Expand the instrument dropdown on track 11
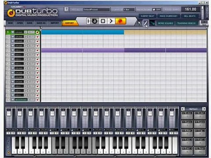The width and height of the screenshot is (211, 158). [13, 77]
